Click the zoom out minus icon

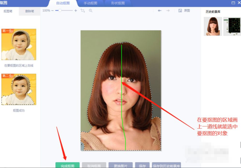52,10
